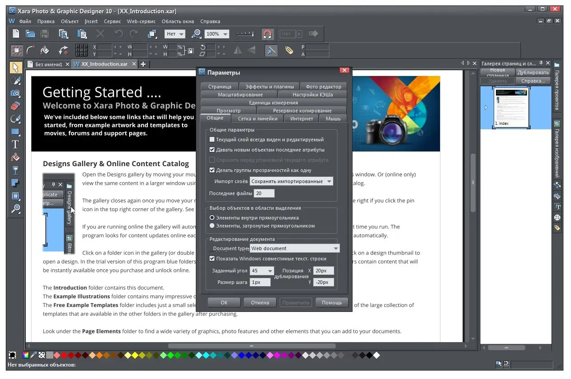571x379 pixels.
Task: Expand the 'Заданный угол' 45 dropdown
Action: [262, 271]
